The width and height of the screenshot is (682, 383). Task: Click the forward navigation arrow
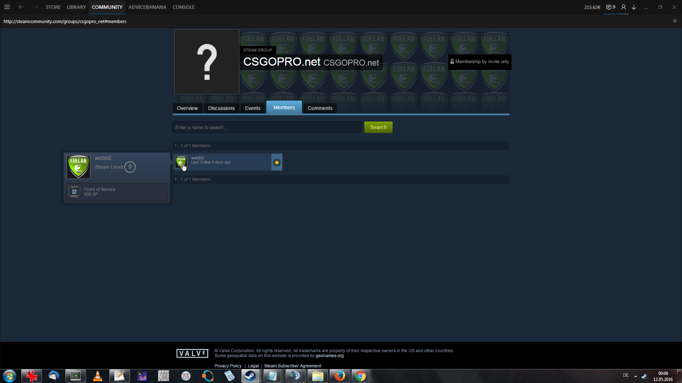[35, 7]
